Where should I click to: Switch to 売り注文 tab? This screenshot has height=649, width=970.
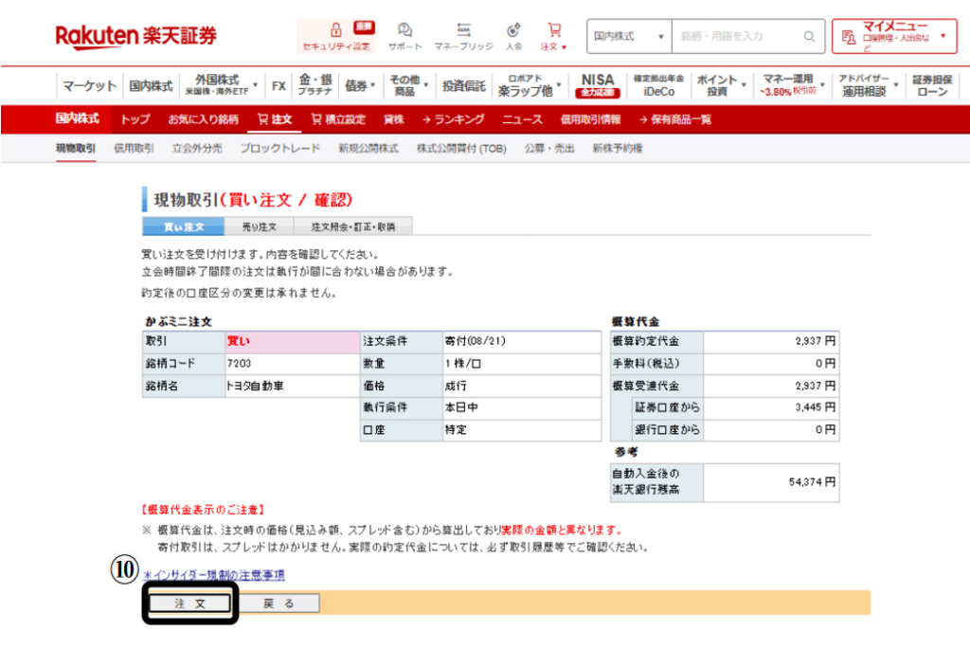(260, 226)
